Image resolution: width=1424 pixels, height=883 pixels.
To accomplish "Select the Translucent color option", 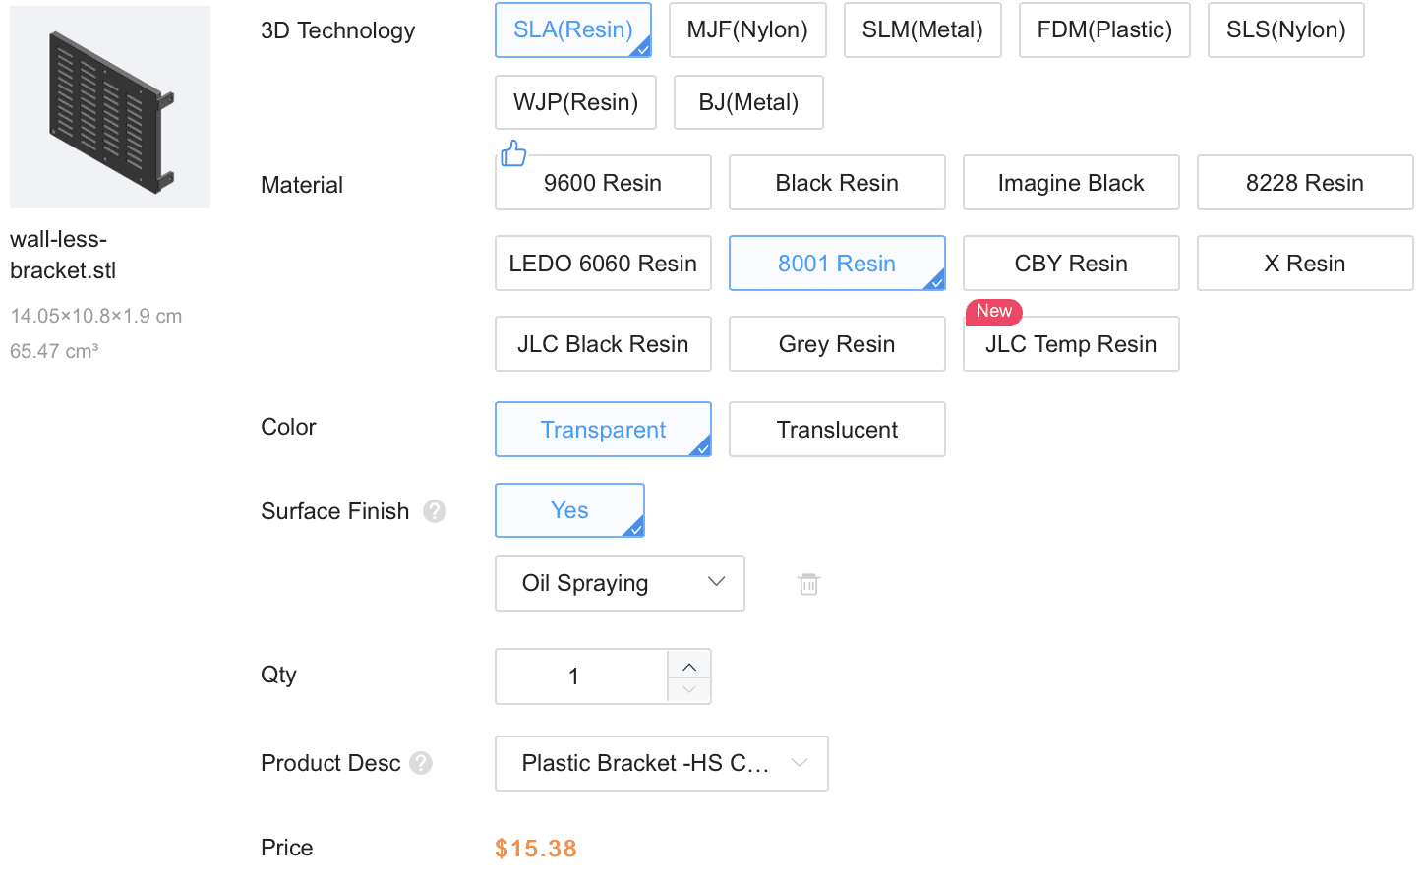I will (837, 430).
